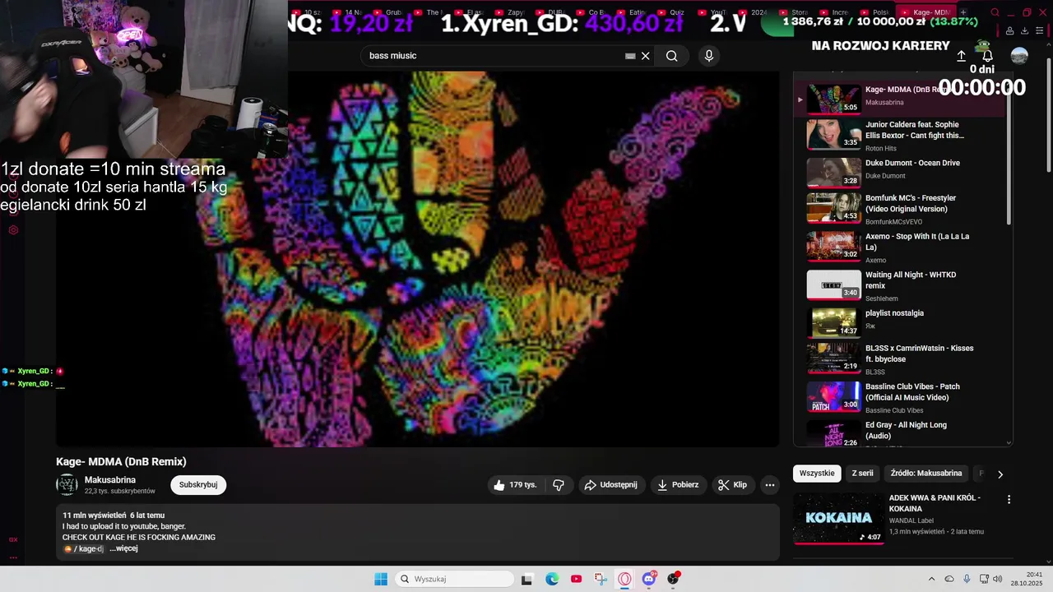Open browser easy setup menu icon

1041,31
